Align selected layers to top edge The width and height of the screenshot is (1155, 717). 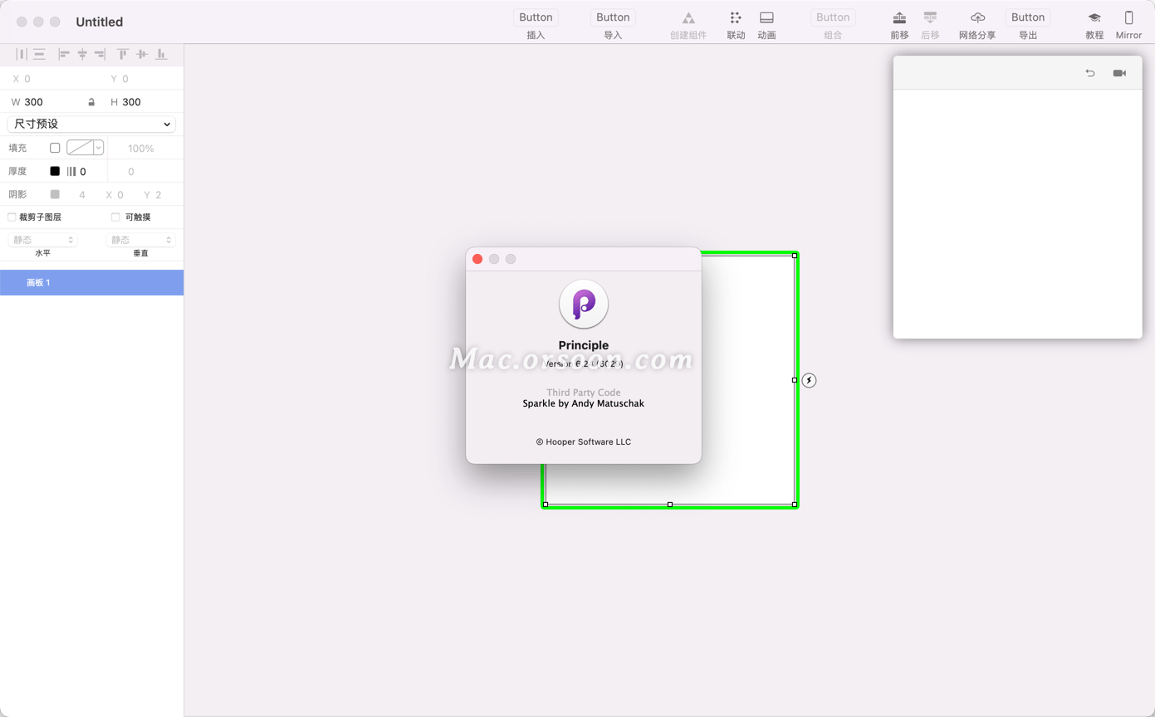(123, 54)
